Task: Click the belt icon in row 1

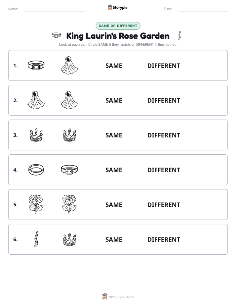Action: [x=36, y=65]
